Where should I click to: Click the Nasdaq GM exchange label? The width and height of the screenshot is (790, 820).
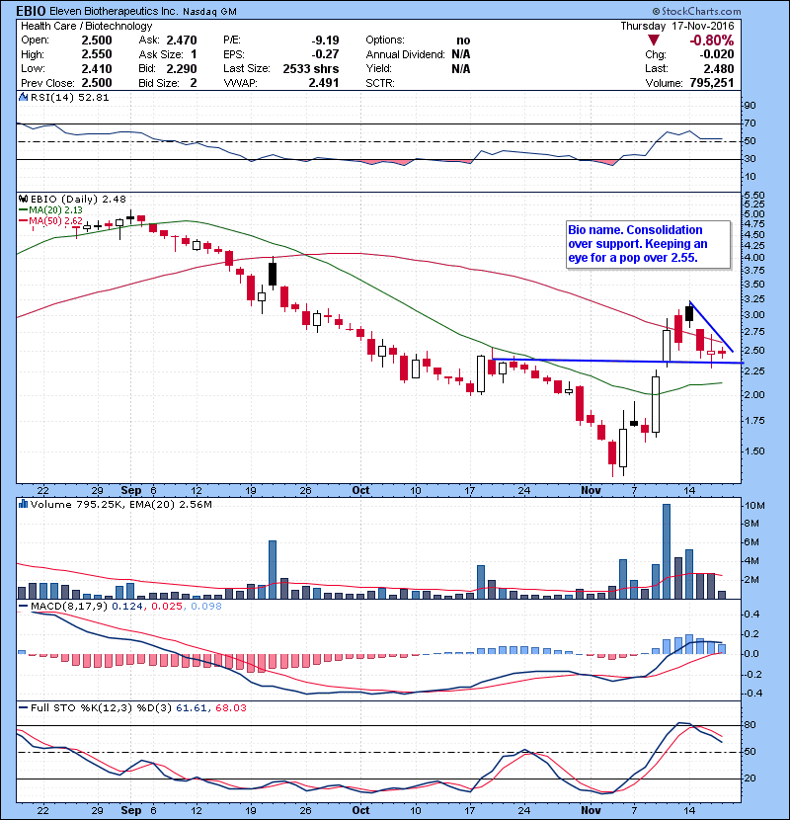209,12
